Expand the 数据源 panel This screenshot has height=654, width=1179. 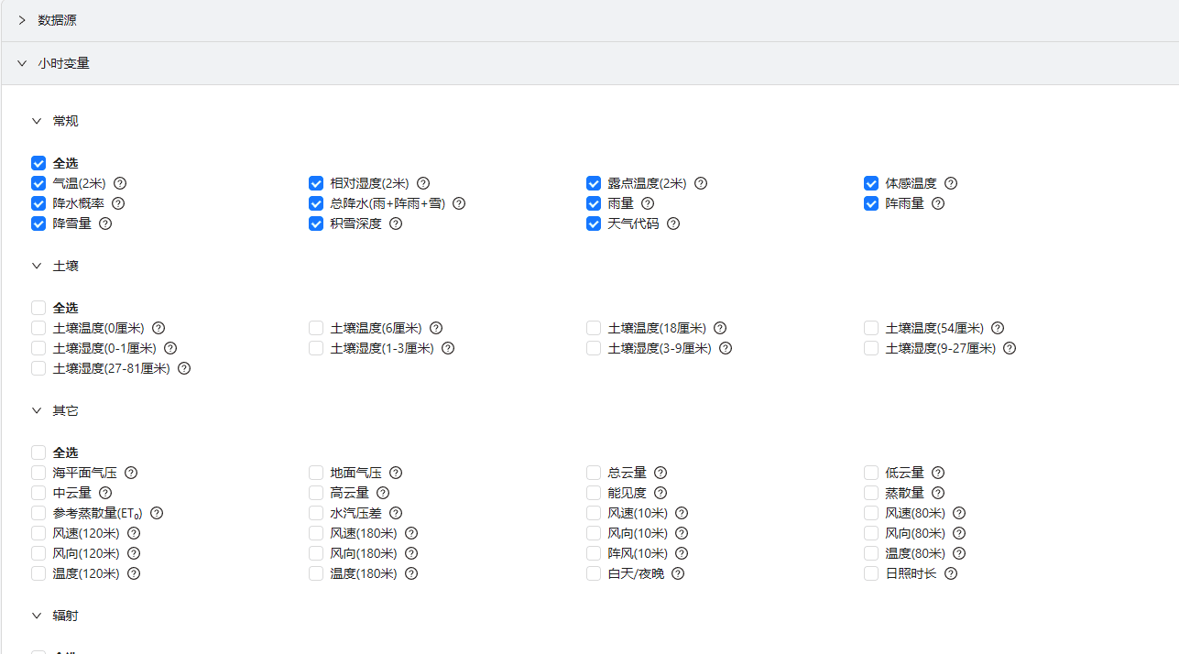(22, 20)
